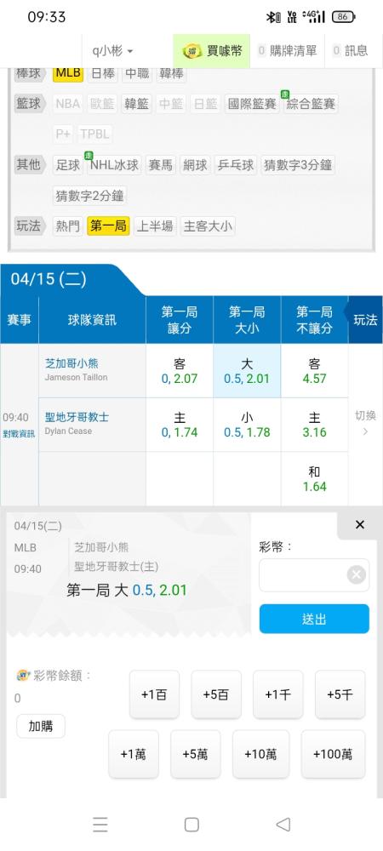Add +1萬 to wager
The image size is (383, 851).
134,754
